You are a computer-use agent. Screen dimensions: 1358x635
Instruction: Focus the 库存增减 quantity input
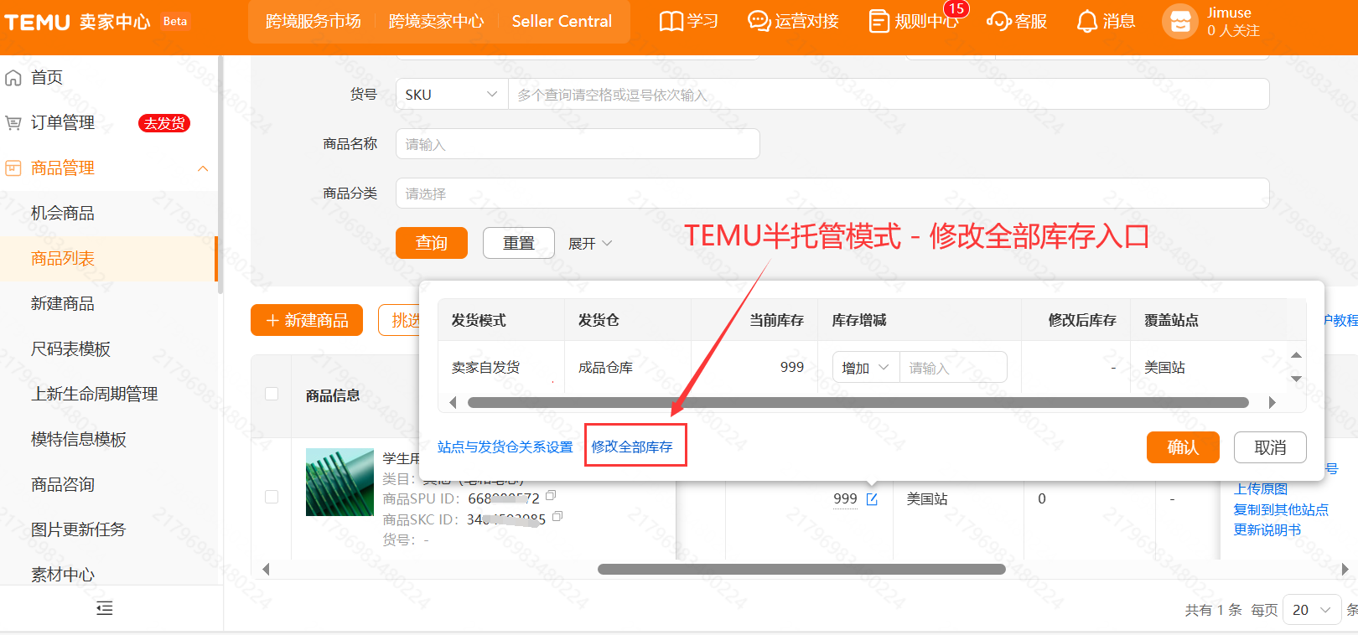953,368
